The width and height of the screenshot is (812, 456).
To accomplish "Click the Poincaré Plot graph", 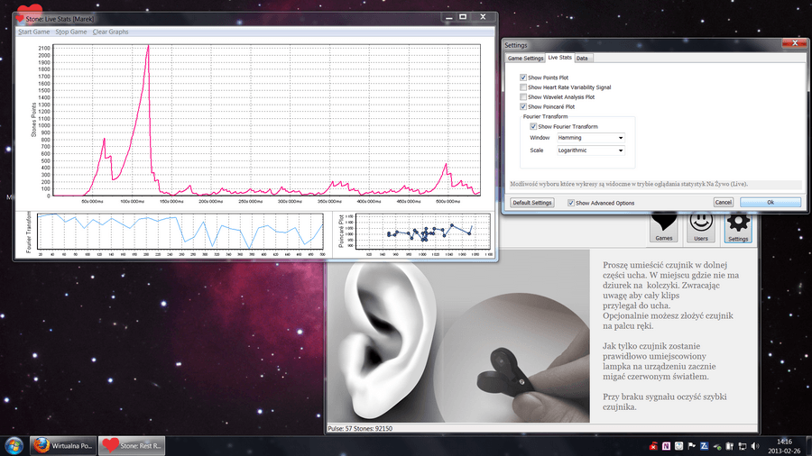I will tap(422, 233).
